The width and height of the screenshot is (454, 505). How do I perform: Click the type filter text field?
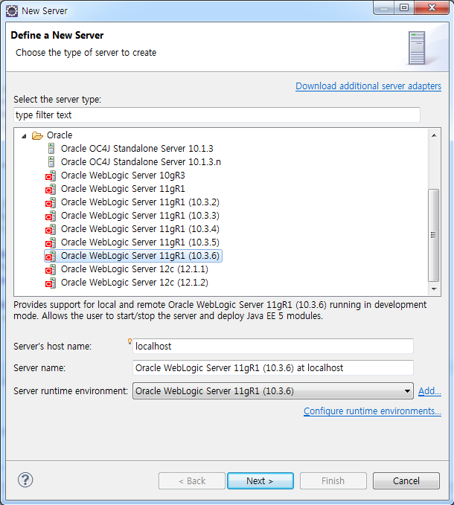tap(217, 115)
